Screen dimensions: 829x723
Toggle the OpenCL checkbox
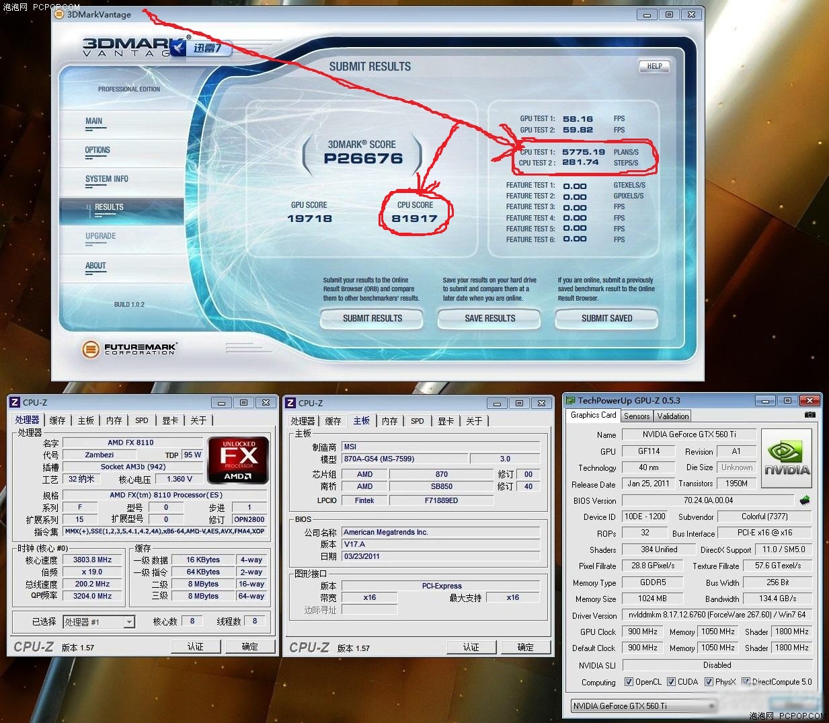tap(629, 681)
